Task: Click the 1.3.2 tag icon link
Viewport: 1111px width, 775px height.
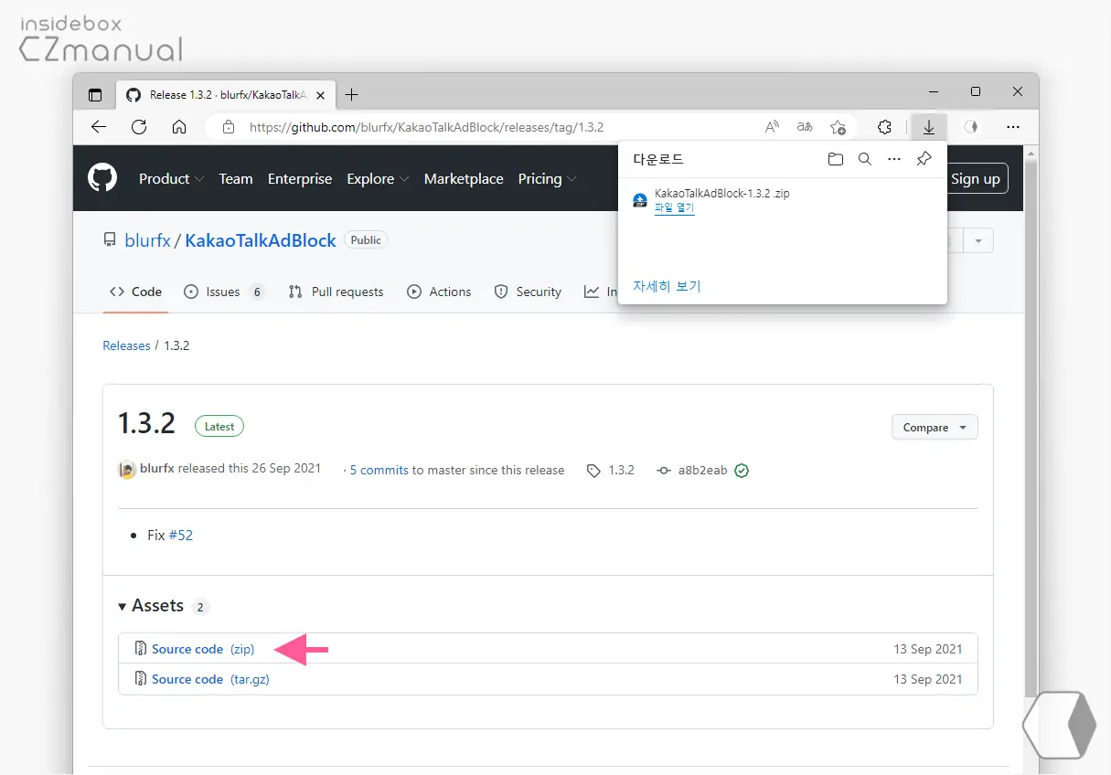Action: click(611, 470)
